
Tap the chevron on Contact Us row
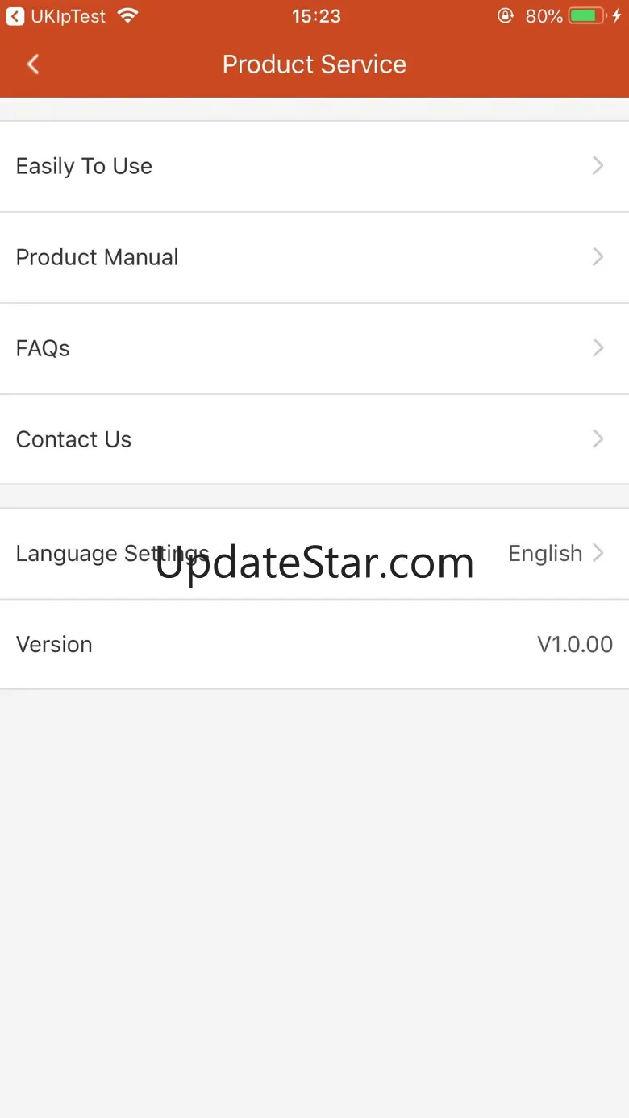click(x=598, y=439)
